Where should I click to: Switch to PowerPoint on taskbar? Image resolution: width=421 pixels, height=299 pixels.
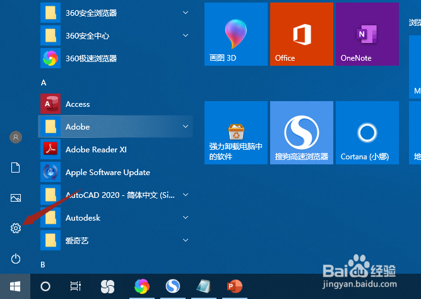click(x=235, y=286)
